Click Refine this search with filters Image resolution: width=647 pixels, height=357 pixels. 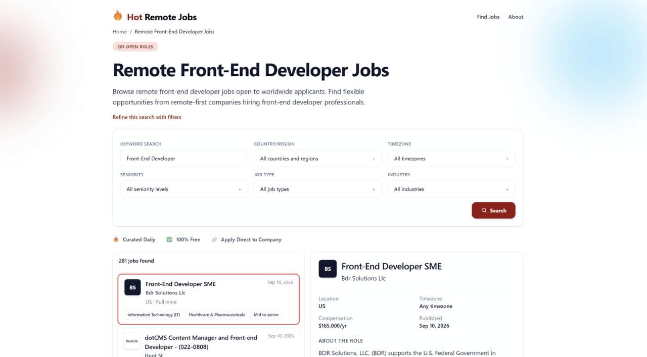pyautogui.click(x=147, y=117)
